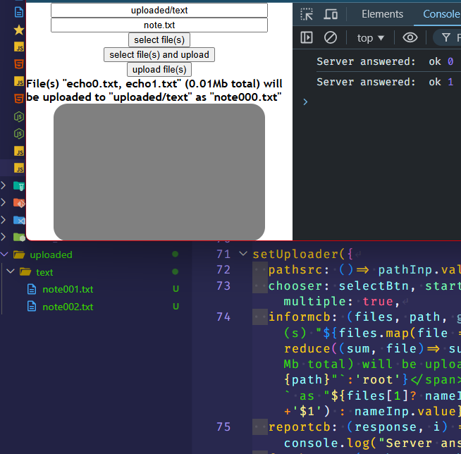Expand the git folder chevron

coord(4,202)
